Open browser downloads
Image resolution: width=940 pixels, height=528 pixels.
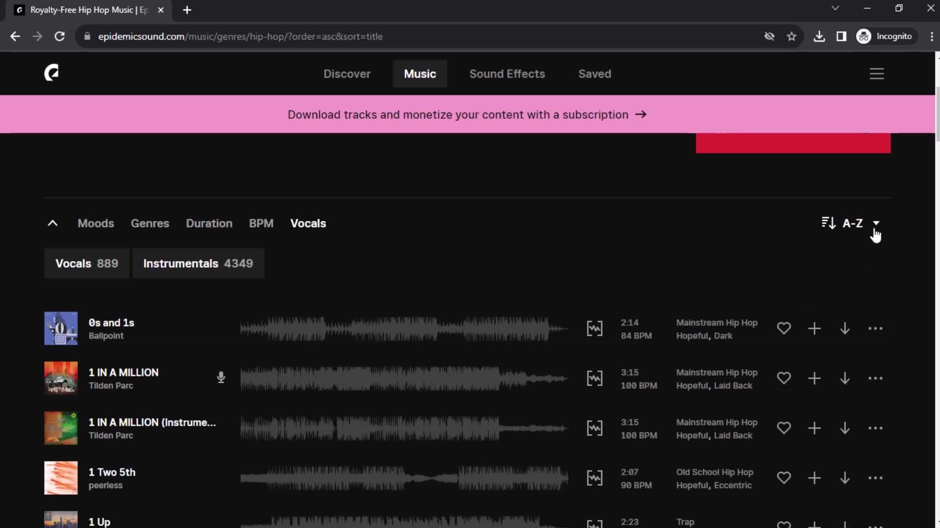pos(819,37)
